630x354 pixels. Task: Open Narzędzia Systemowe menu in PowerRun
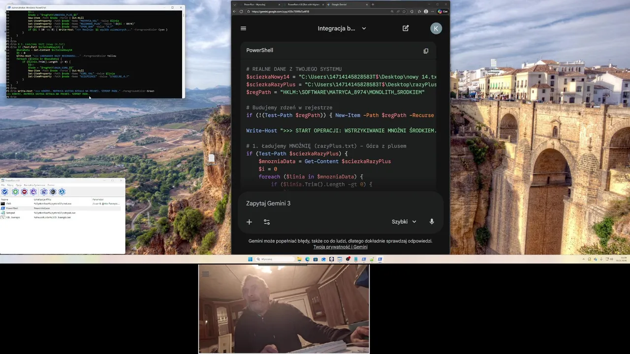click(34, 185)
